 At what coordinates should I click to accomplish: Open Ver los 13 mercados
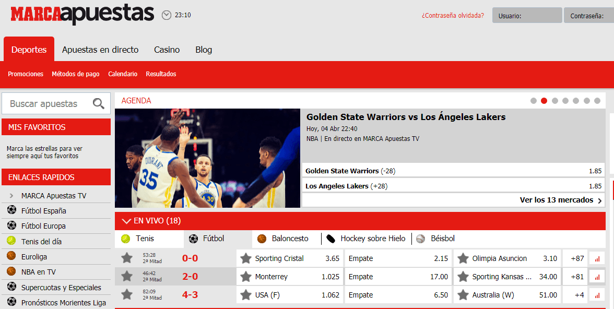pos(561,200)
